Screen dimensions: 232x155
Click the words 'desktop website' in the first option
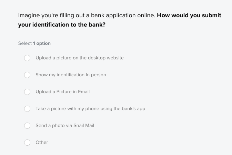pos(106,58)
